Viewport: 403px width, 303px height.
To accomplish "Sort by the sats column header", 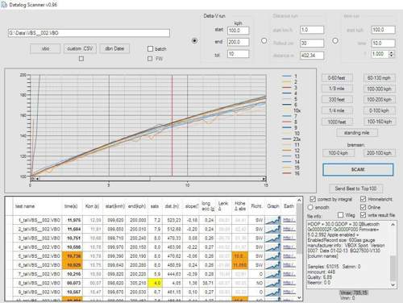I will tap(155, 206).
